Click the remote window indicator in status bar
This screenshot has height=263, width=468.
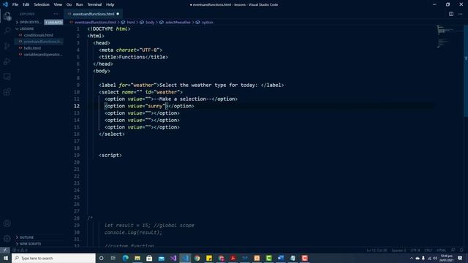(5, 250)
